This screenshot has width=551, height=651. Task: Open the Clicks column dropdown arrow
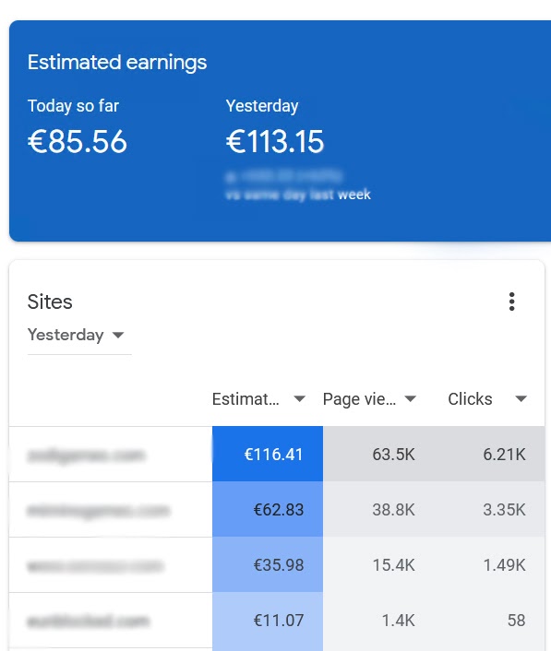point(521,399)
